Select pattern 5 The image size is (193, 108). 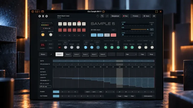[81, 96]
